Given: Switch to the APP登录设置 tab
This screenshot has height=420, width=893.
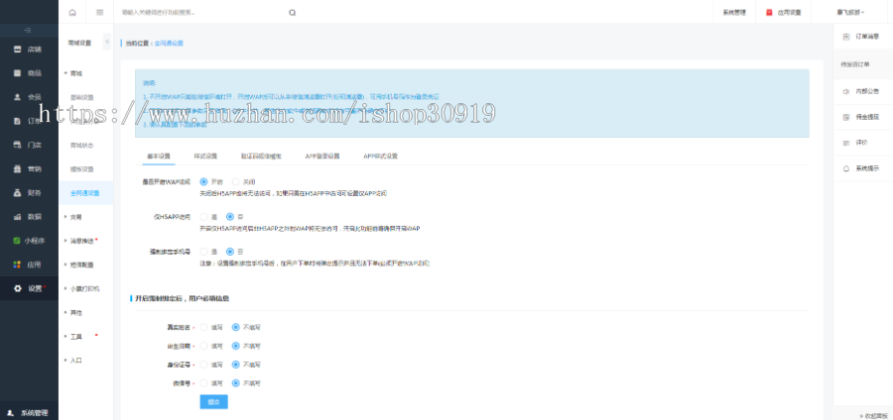Looking at the screenshot, I should point(322,157).
